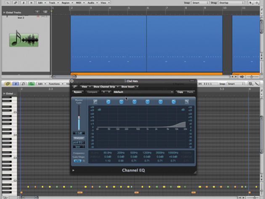Open the Audio menu in Arrange toolbar

coord(93,3)
